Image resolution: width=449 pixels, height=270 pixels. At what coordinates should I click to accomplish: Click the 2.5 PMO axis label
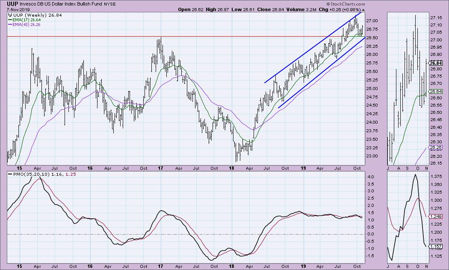click(x=371, y=198)
